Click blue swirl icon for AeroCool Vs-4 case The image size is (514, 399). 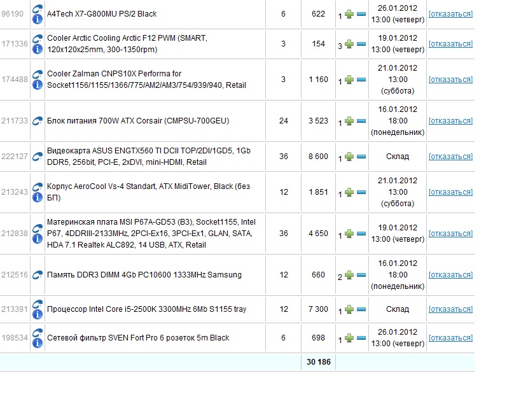[x=38, y=187]
